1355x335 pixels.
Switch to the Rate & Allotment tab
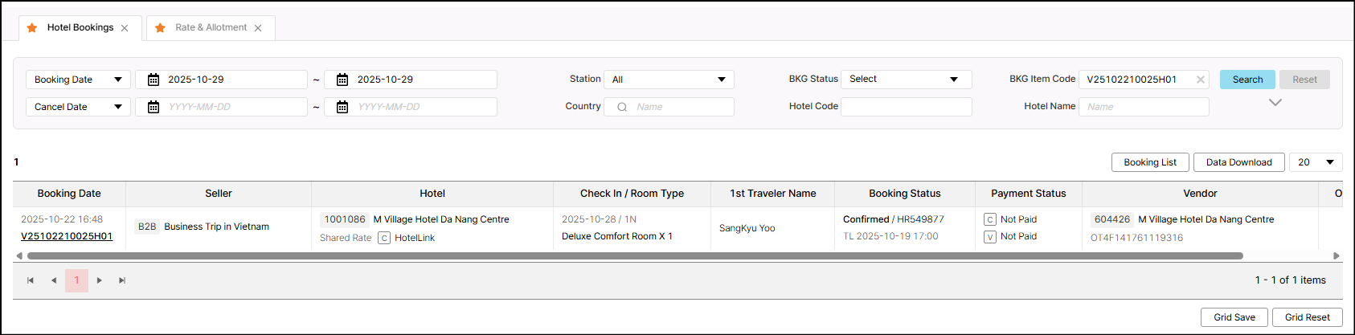pos(211,27)
